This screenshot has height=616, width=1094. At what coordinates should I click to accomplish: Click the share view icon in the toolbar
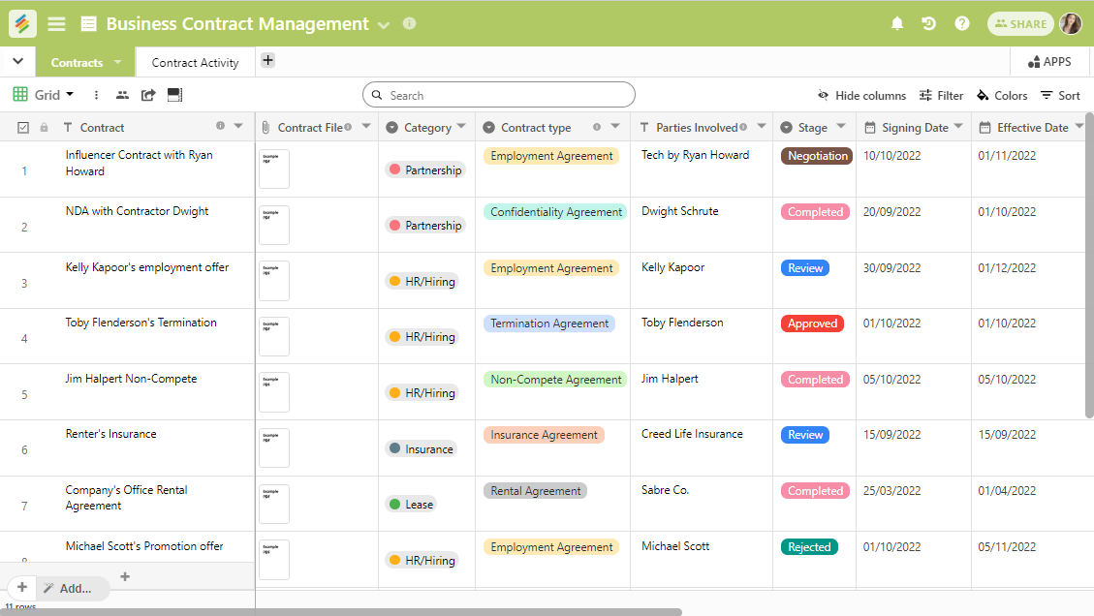[148, 95]
